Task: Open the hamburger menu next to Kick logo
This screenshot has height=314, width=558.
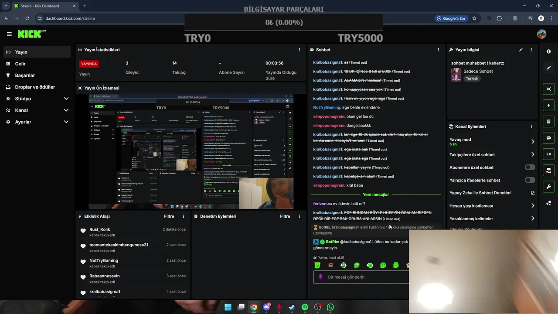Action: pos(9,34)
